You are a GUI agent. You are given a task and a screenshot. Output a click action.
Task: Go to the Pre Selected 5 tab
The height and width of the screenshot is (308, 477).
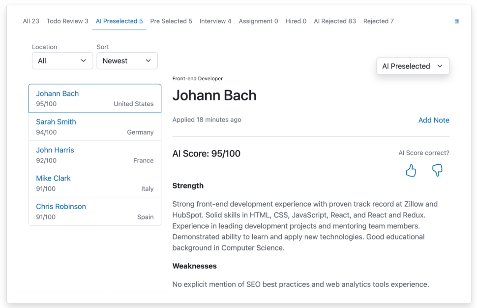pos(171,21)
